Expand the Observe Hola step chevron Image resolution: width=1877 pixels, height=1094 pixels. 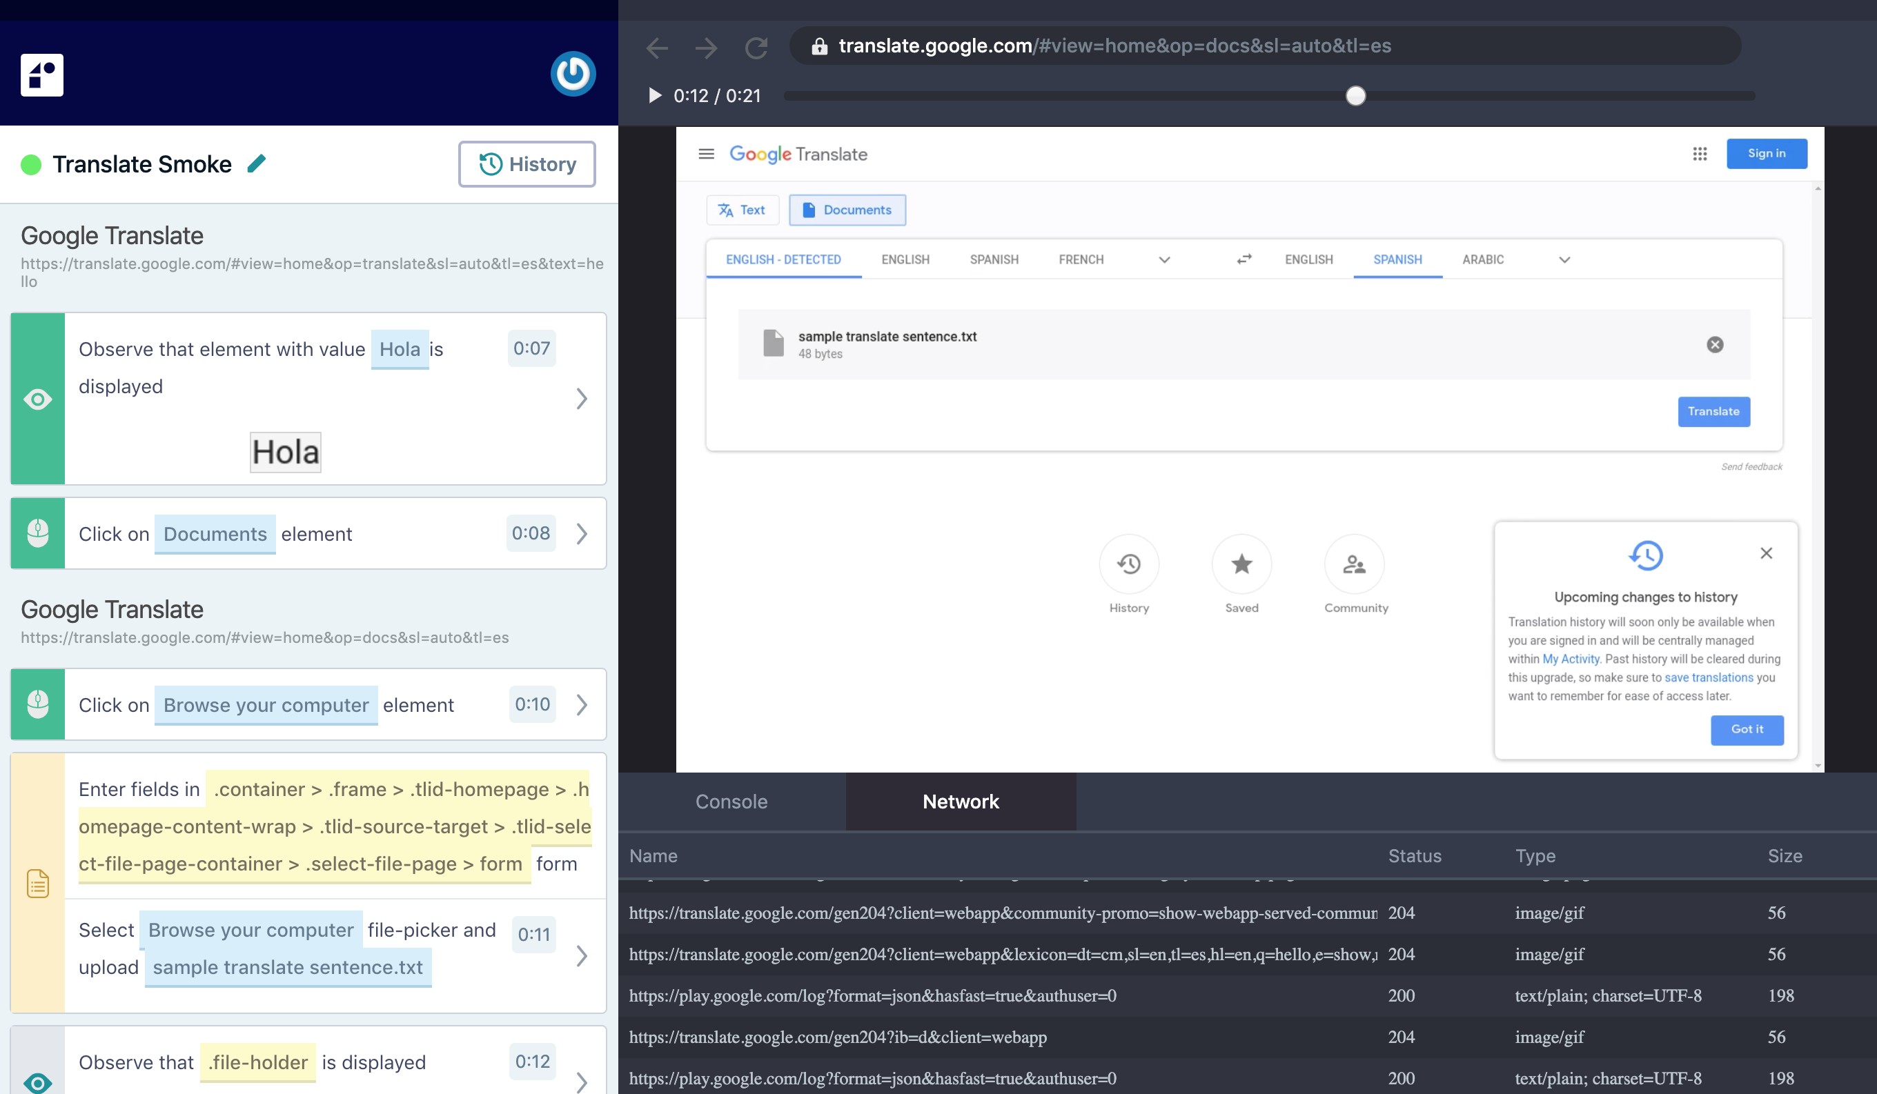pyautogui.click(x=582, y=399)
